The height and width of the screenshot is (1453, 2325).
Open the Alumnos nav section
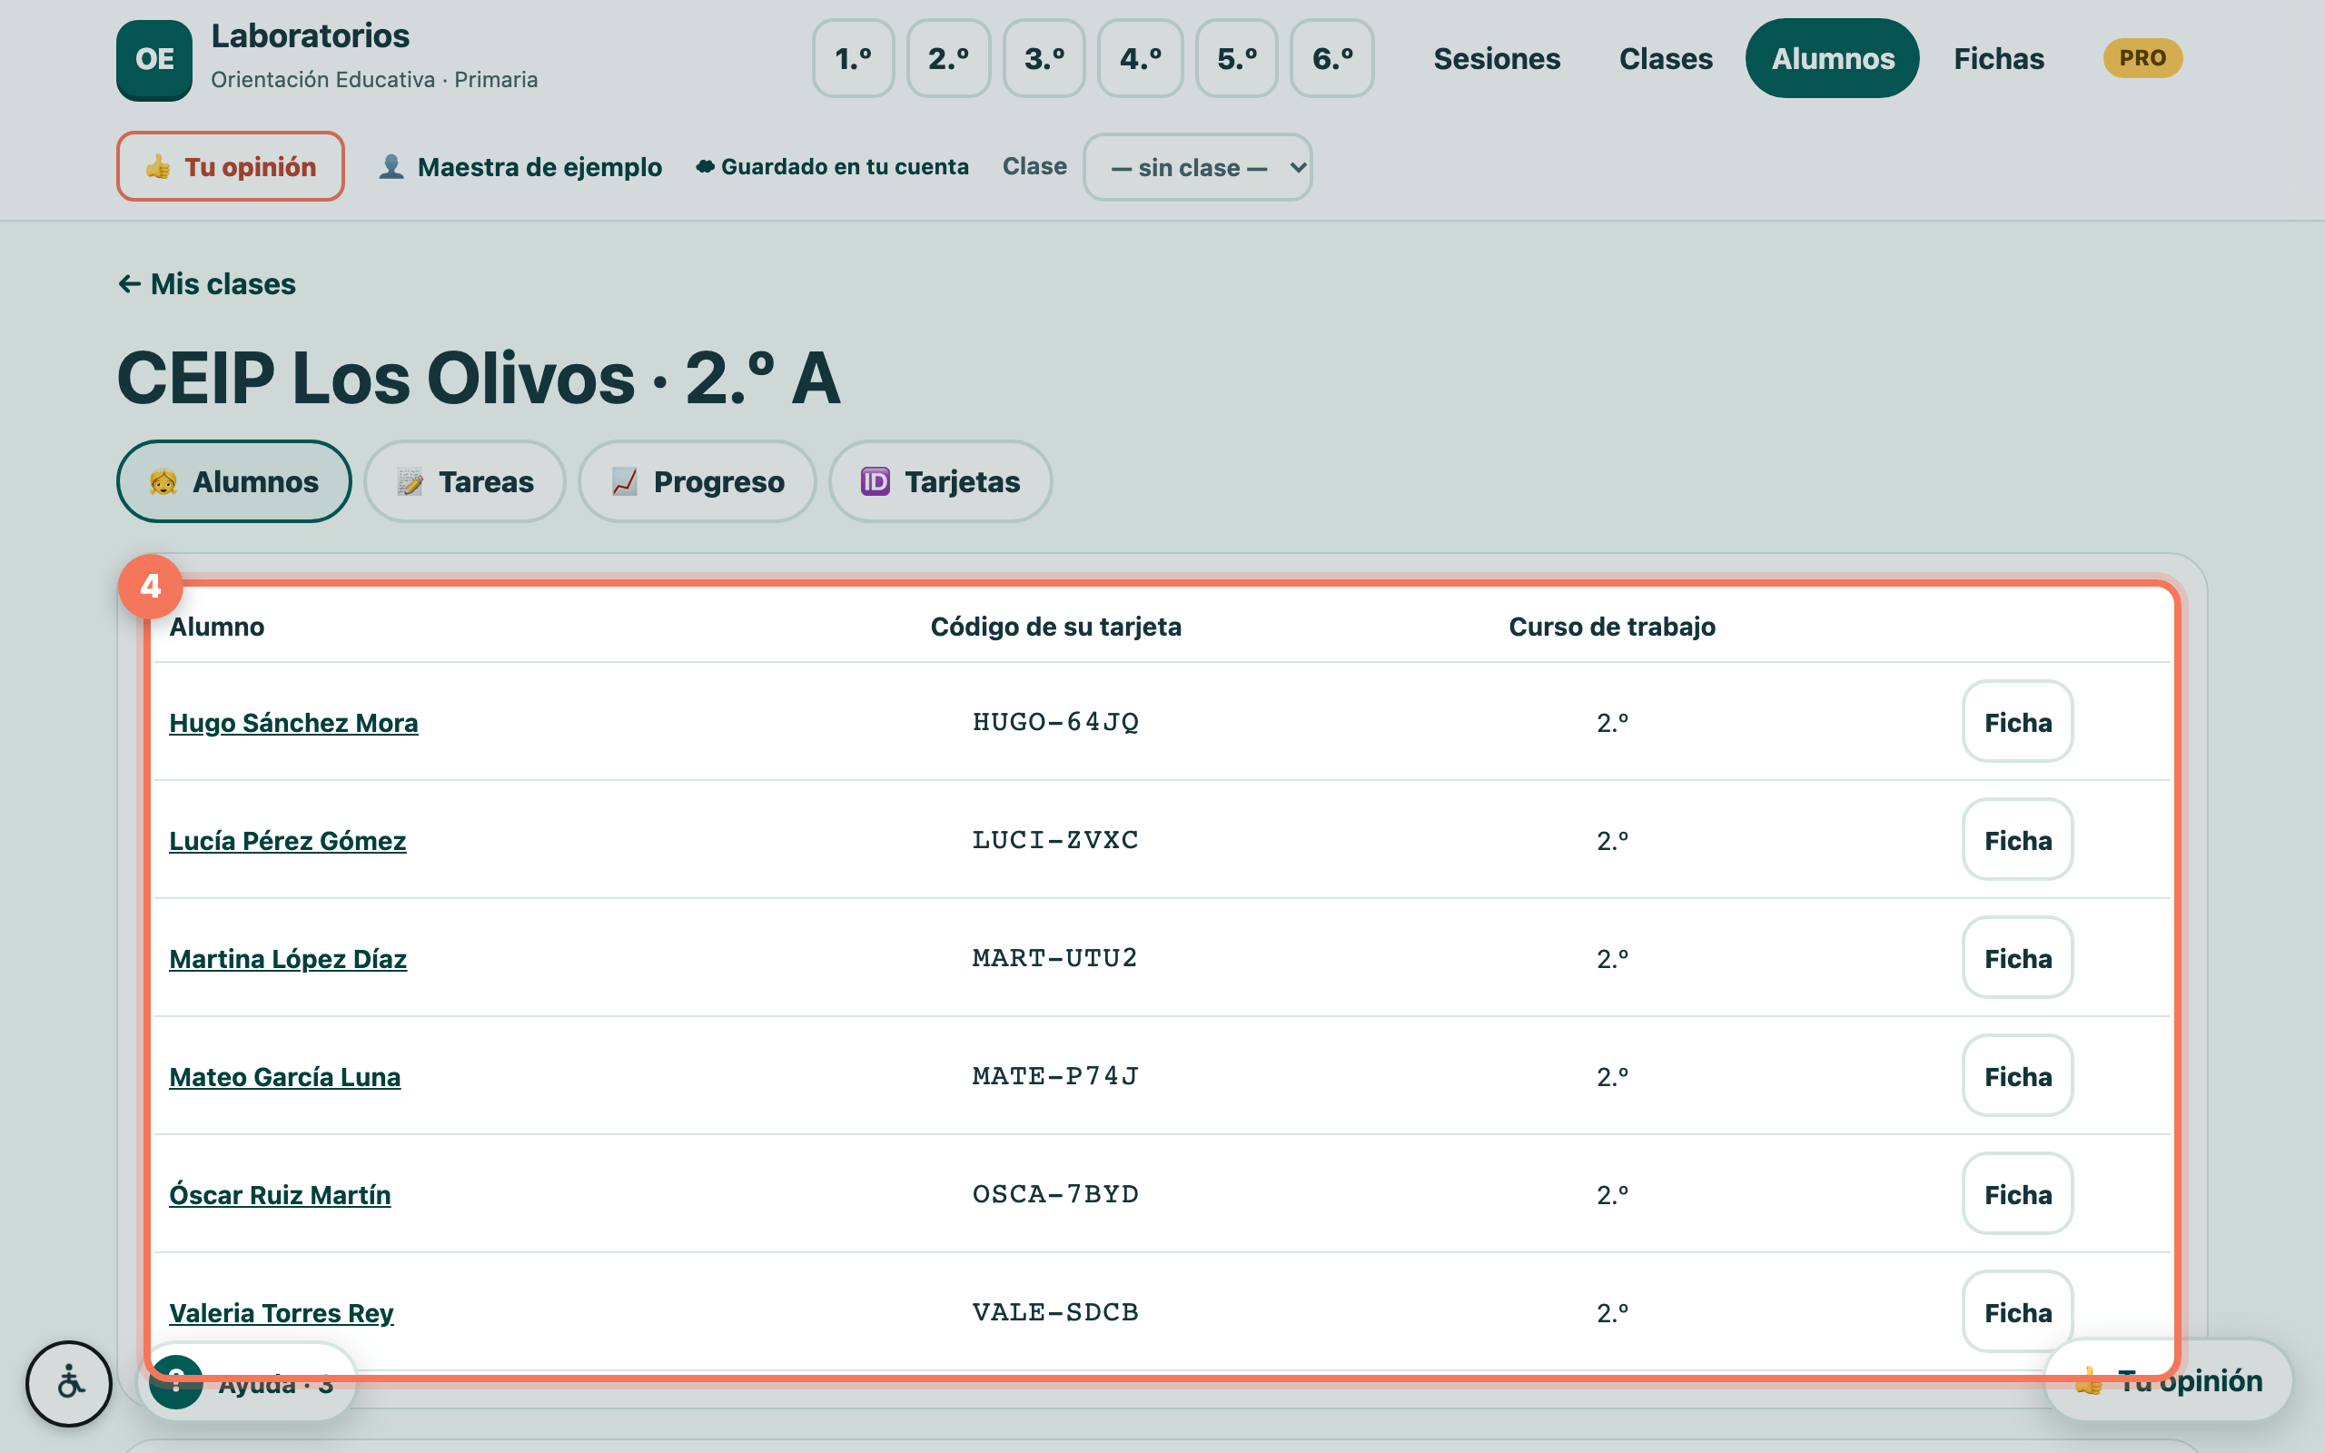point(1832,59)
